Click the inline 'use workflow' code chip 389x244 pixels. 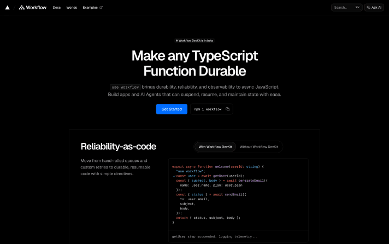[x=125, y=87]
